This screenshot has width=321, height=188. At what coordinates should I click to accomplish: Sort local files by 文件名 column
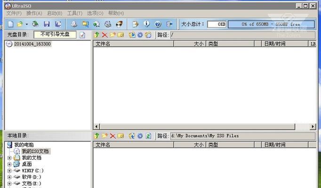point(134,145)
